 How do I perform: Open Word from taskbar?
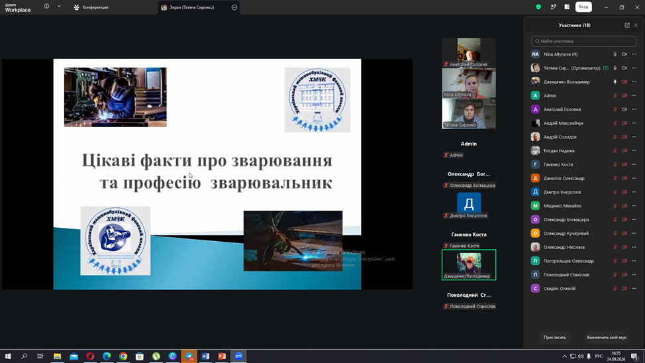pyautogui.click(x=205, y=356)
